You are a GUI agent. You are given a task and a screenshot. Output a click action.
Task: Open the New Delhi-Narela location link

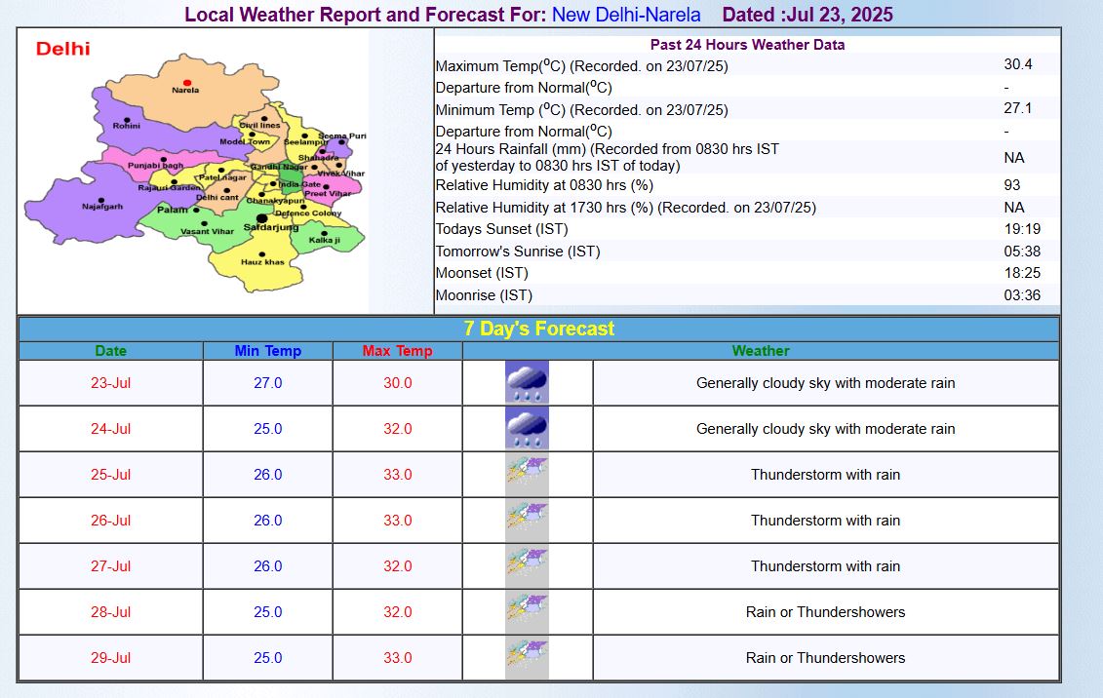click(626, 15)
